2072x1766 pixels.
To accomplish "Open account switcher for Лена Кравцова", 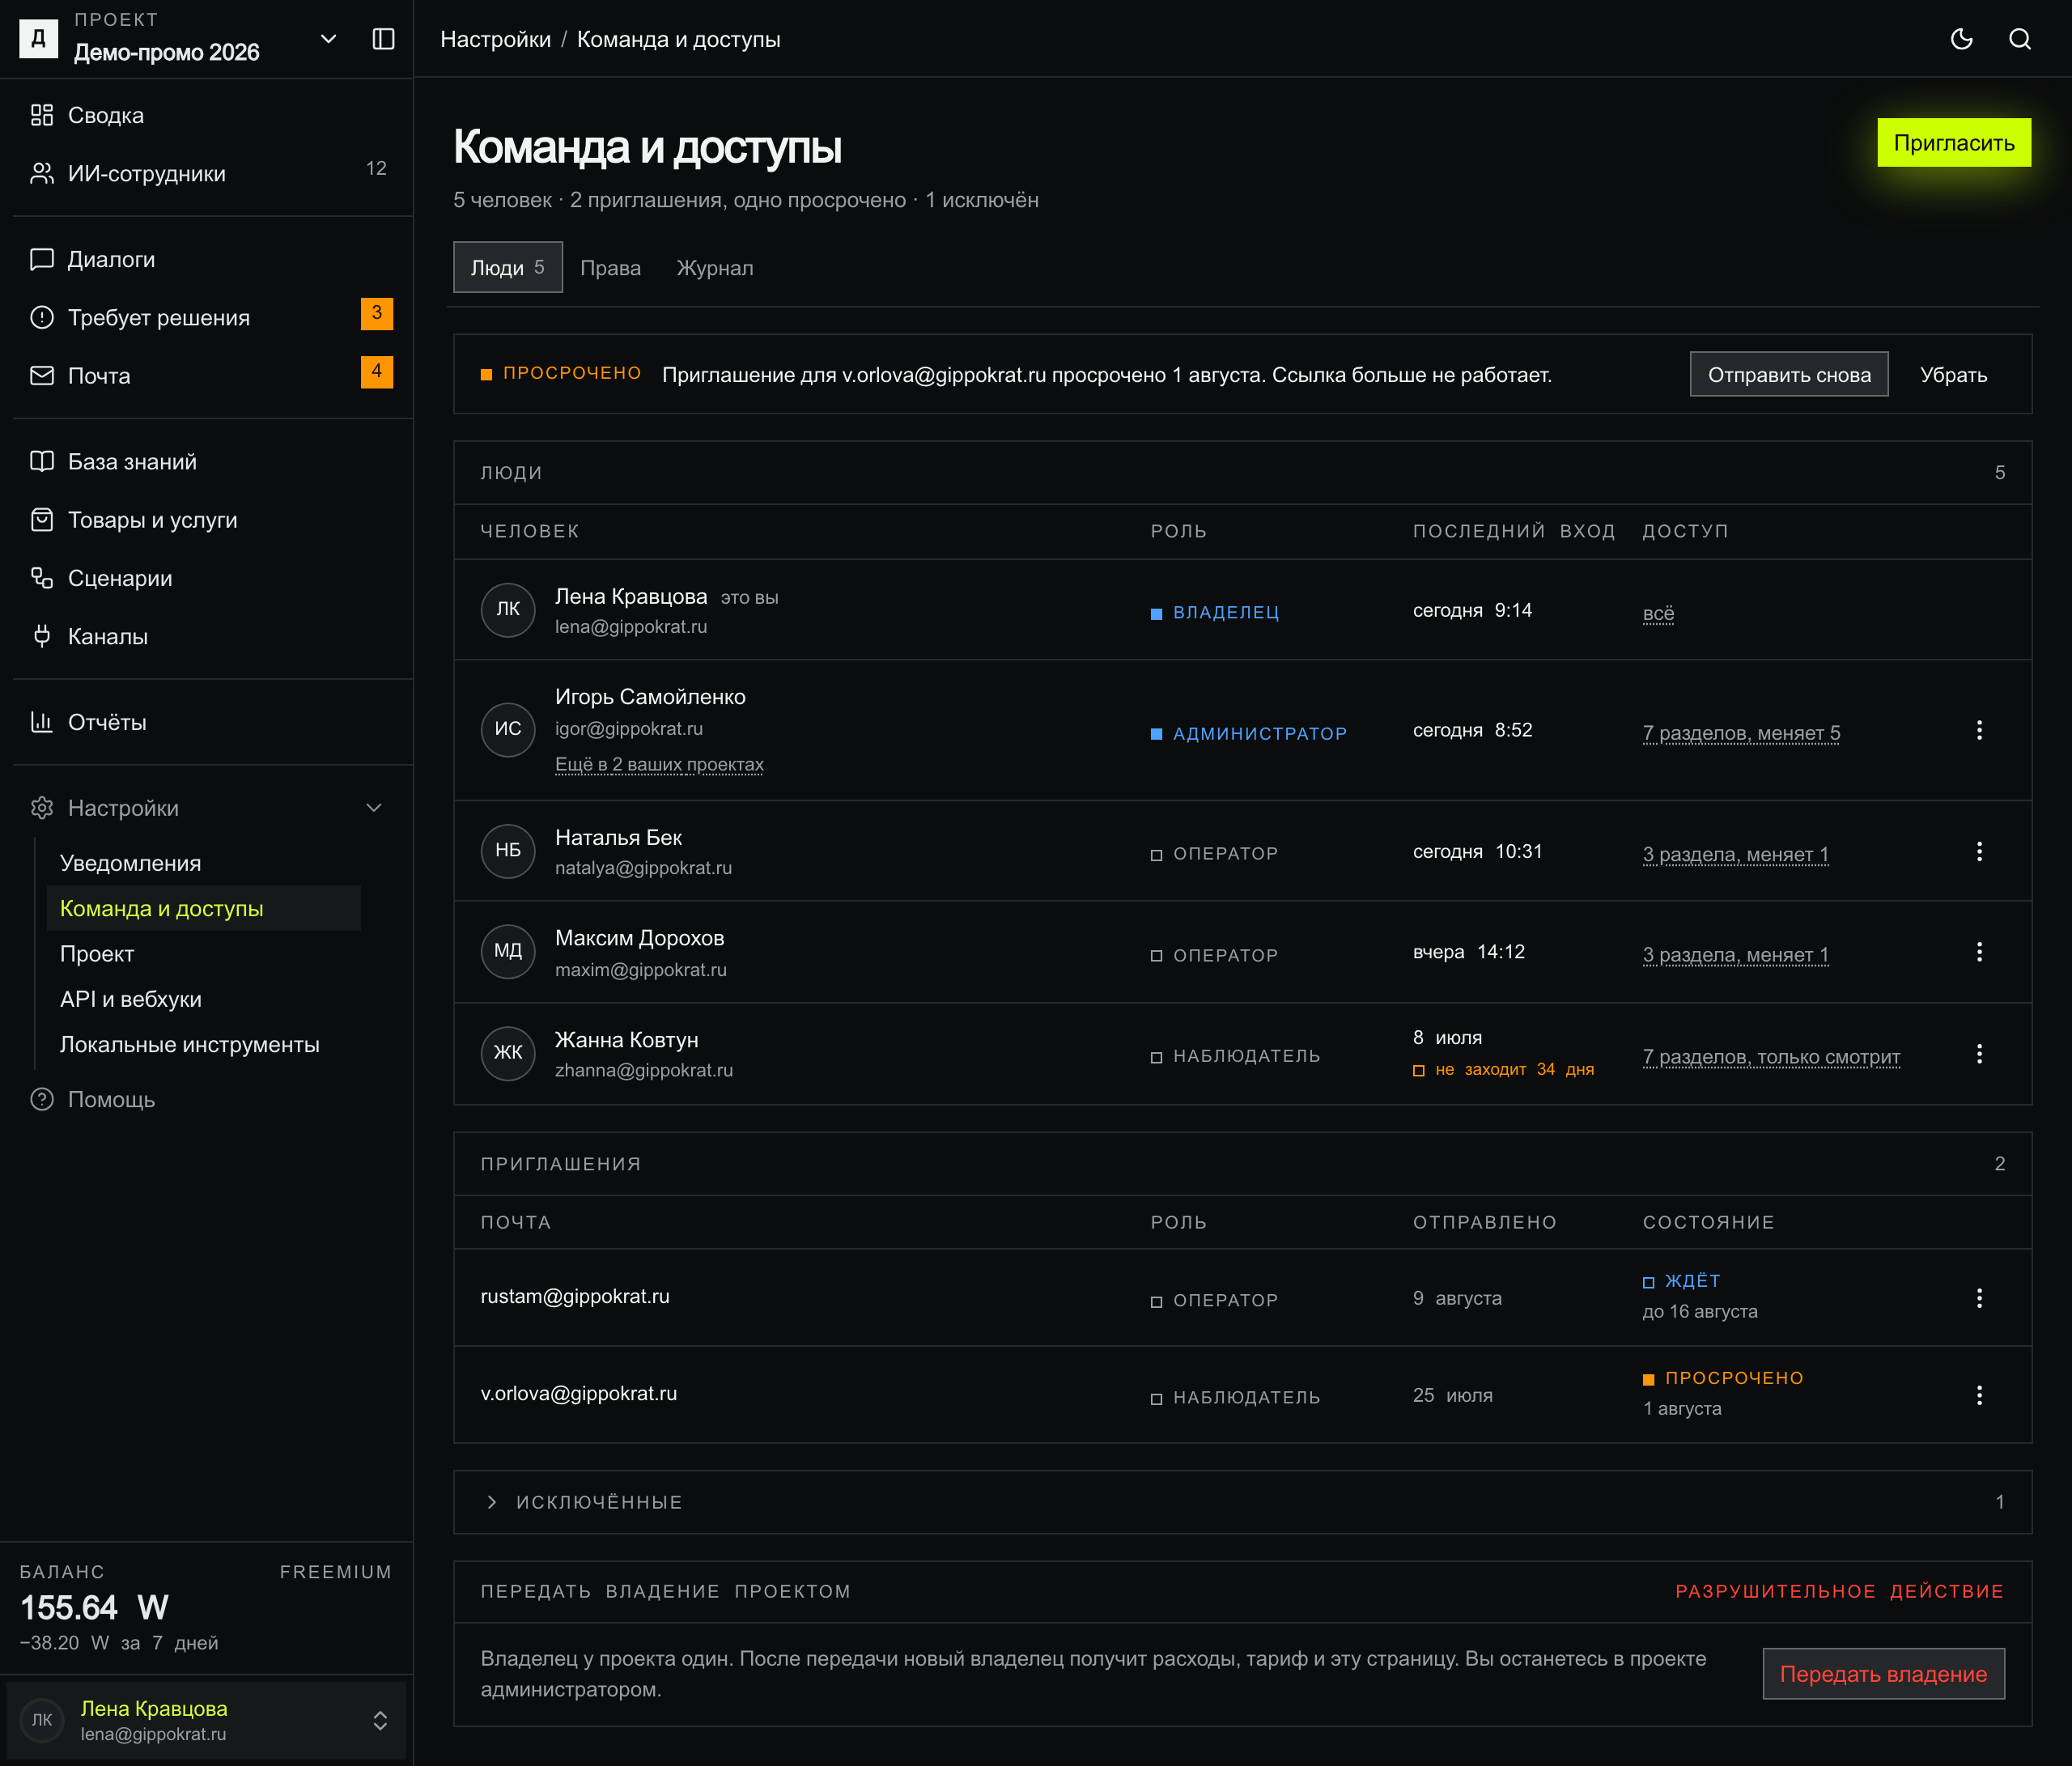I will 206,1720.
